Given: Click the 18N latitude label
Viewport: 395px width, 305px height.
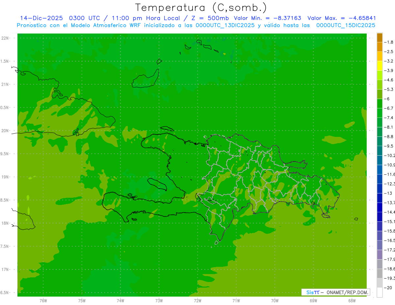Looking at the screenshot, I should click(5, 223).
